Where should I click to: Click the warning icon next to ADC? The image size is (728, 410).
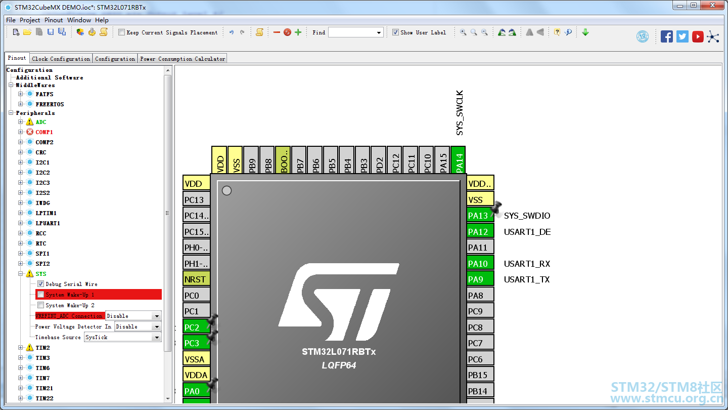(30, 122)
